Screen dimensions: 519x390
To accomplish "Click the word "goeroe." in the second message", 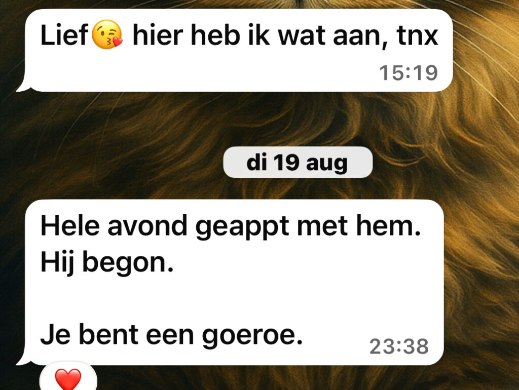I will pos(252,336).
